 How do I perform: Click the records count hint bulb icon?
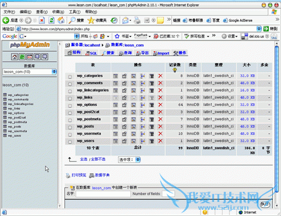coord(175,70)
